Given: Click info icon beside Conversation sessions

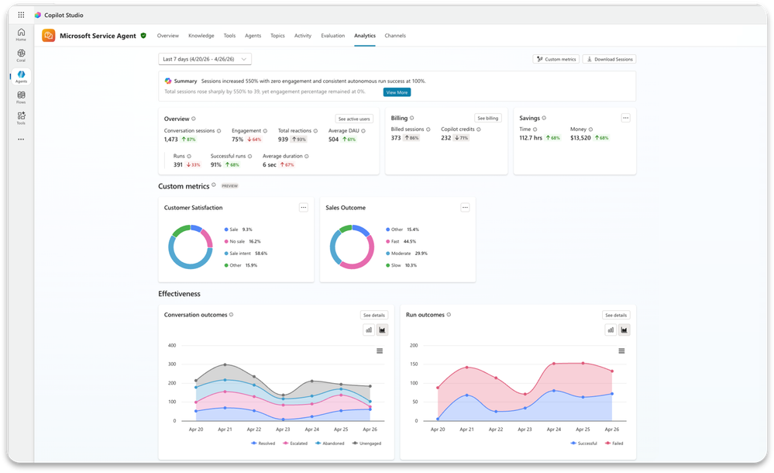Looking at the screenshot, I should (218, 131).
